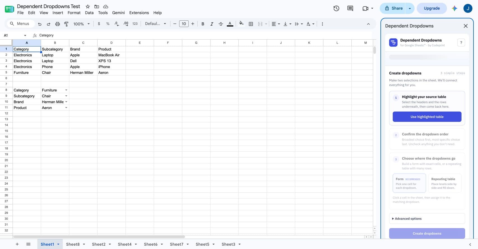This screenshot has width=478, height=249.
Task: Click the cloud save status icon
Action: [106, 6]
